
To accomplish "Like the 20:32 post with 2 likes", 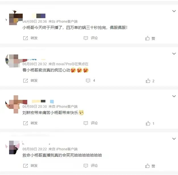I will click(148, 81).
